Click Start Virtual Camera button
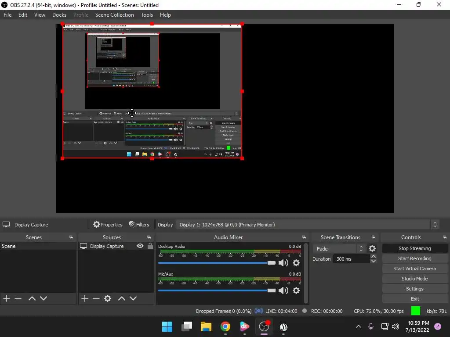Screen dimensions: 450x337 [415, 269]
